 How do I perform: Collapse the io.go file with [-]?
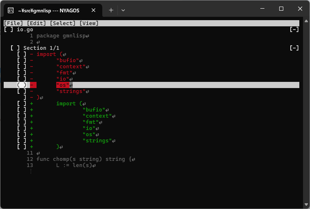(x=294, y=30)
